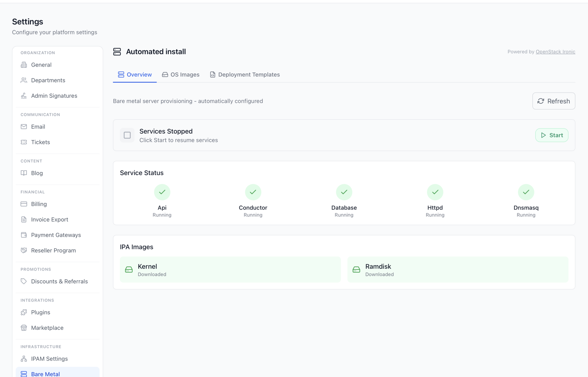Click the Bare Metal server icon
588x377 pixels.
tap(24, 374)
